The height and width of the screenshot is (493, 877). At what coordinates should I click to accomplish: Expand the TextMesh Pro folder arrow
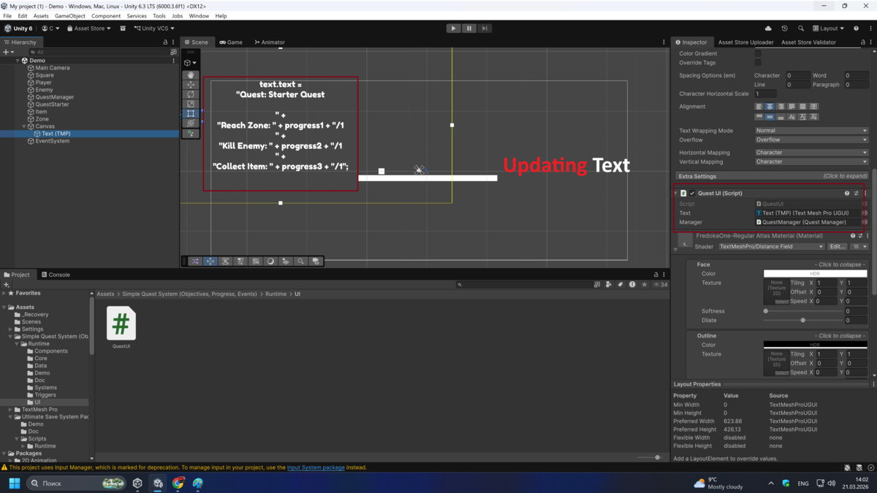point(11,410)
